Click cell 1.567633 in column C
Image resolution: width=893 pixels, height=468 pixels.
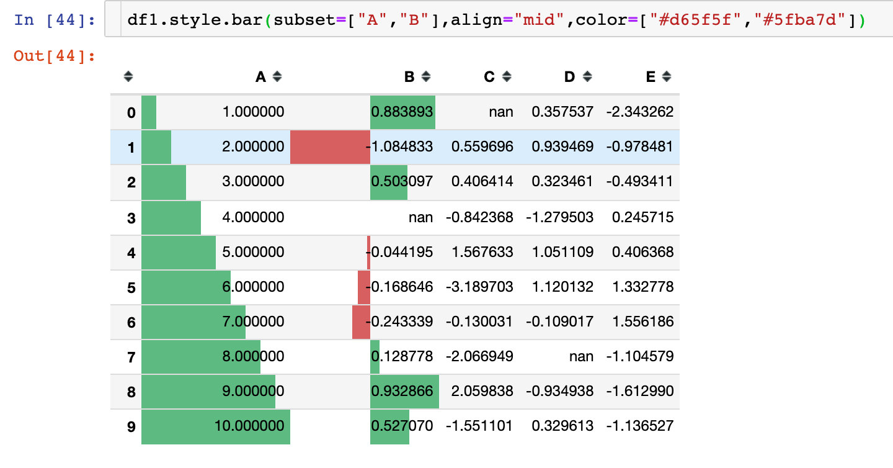tap(482, 251)
